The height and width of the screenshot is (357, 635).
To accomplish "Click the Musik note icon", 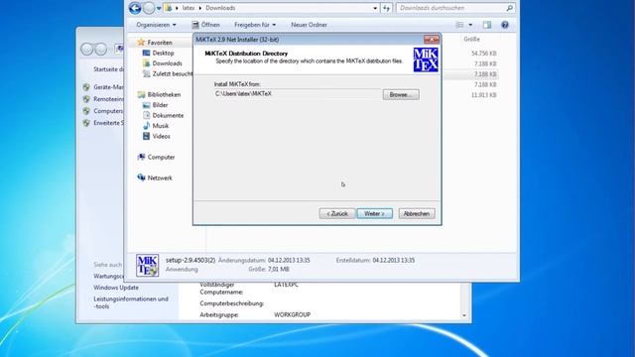I will [x=146, y=126].
